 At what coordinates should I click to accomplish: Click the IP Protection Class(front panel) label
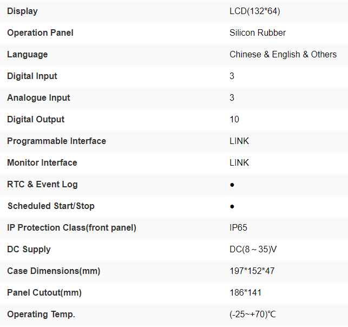click(71, 227)
